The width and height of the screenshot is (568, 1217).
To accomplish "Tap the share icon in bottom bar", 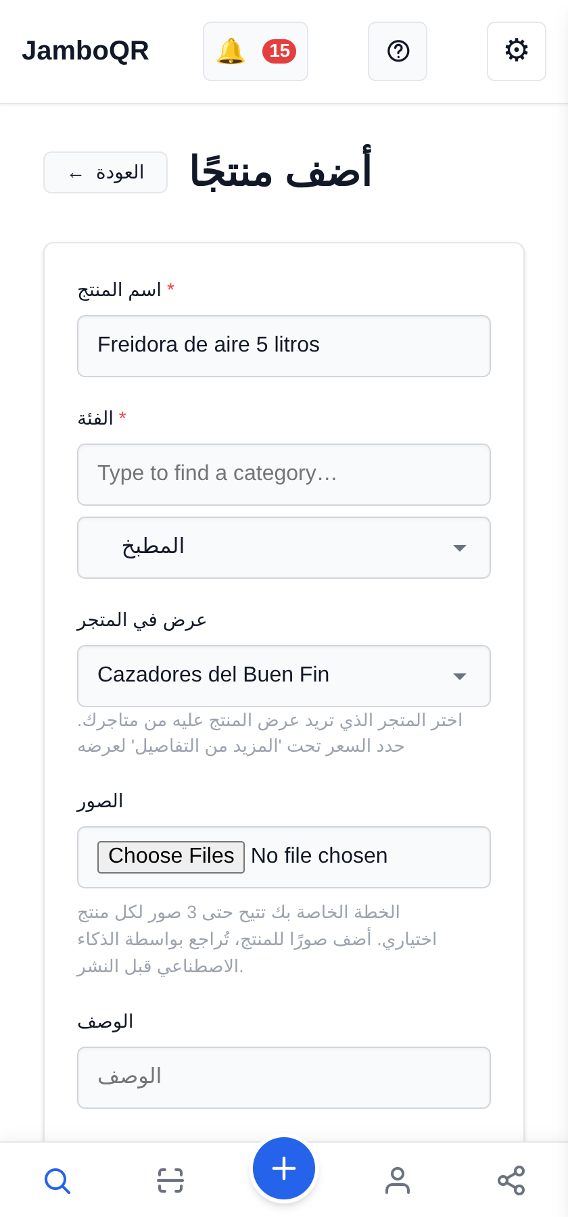I will pos(511,1180).
